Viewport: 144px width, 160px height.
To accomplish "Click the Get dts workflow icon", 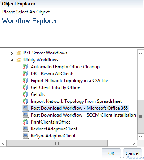I will click(x=26, y=94).
